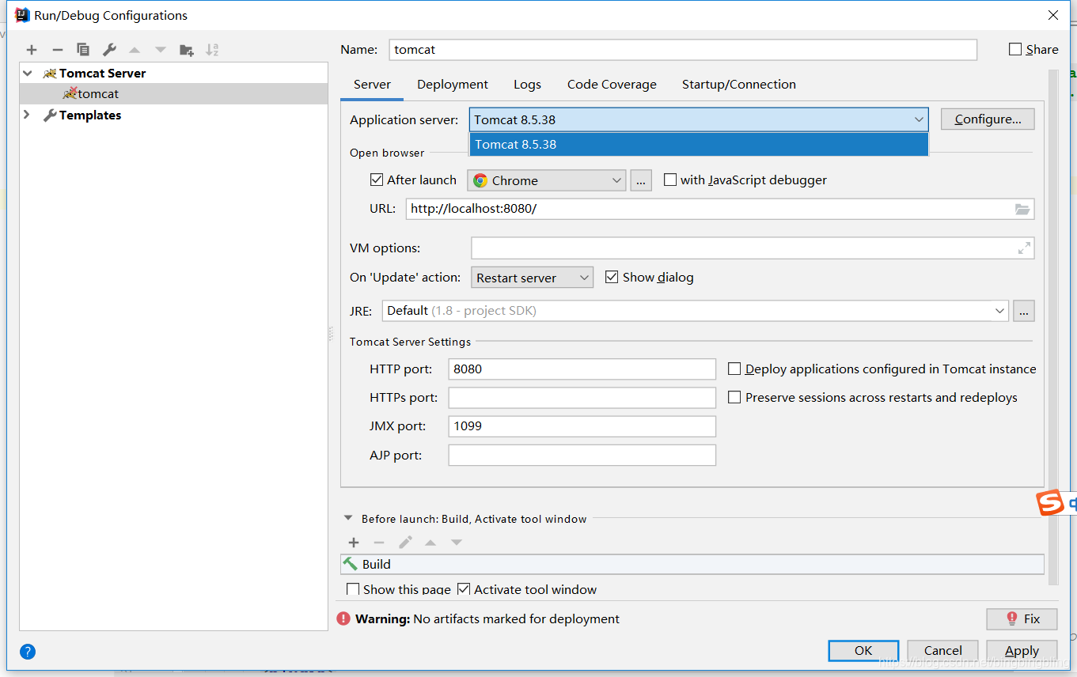
Task: Remove the Before launch task
Action: coord(379,543)
